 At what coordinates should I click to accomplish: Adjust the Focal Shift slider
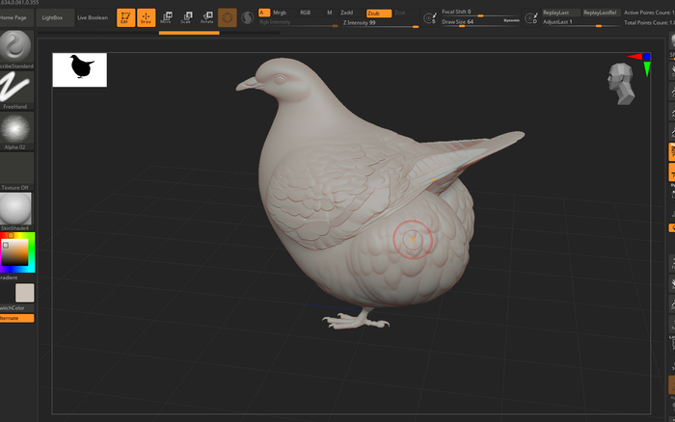[480, 13]
